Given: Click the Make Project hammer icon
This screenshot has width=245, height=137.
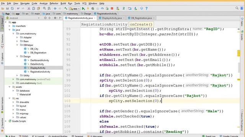Looking at the screenshot, I should pyautogui.click(x=66, y=8).
